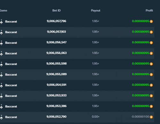Open bet ID 9,006,057,796
The image size is (160, 124).
tap(56, 21)
